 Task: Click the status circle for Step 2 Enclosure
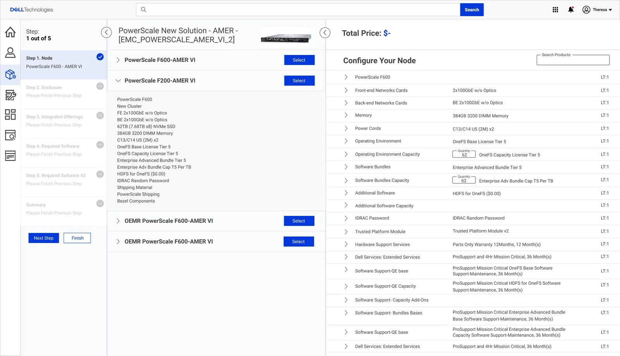click(100, 86)
